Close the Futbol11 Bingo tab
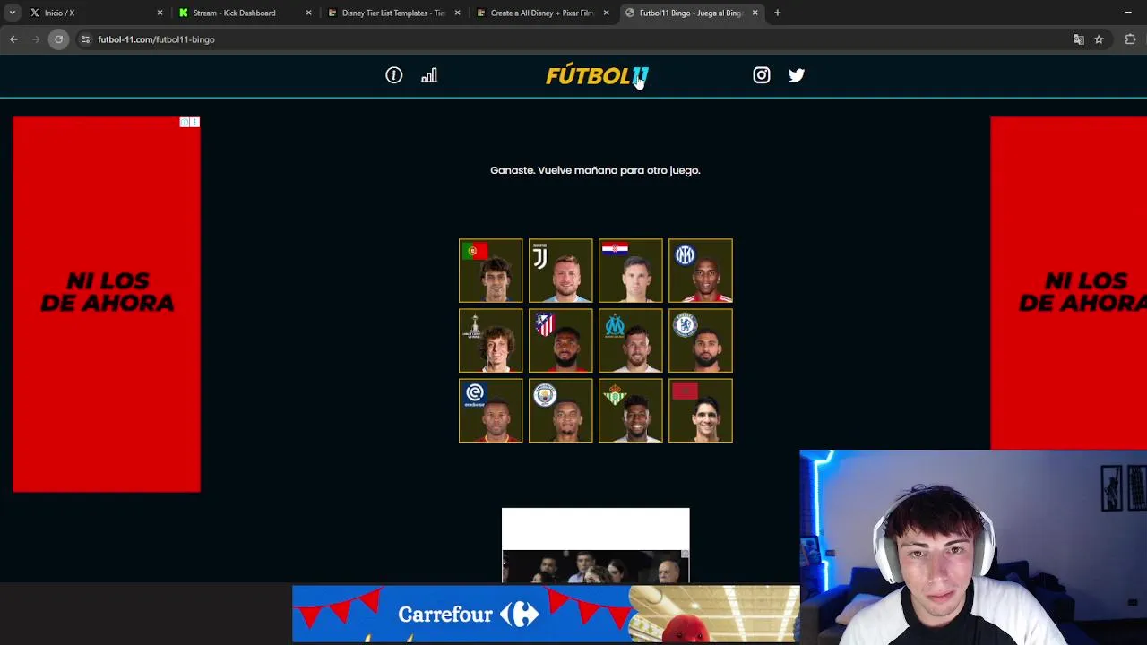 point(755,13)
